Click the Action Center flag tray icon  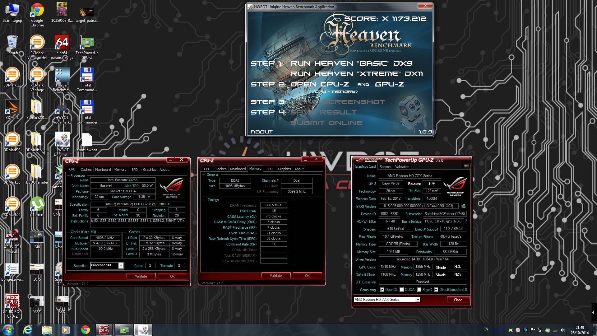pyautogui.click(x=533, y=330)
